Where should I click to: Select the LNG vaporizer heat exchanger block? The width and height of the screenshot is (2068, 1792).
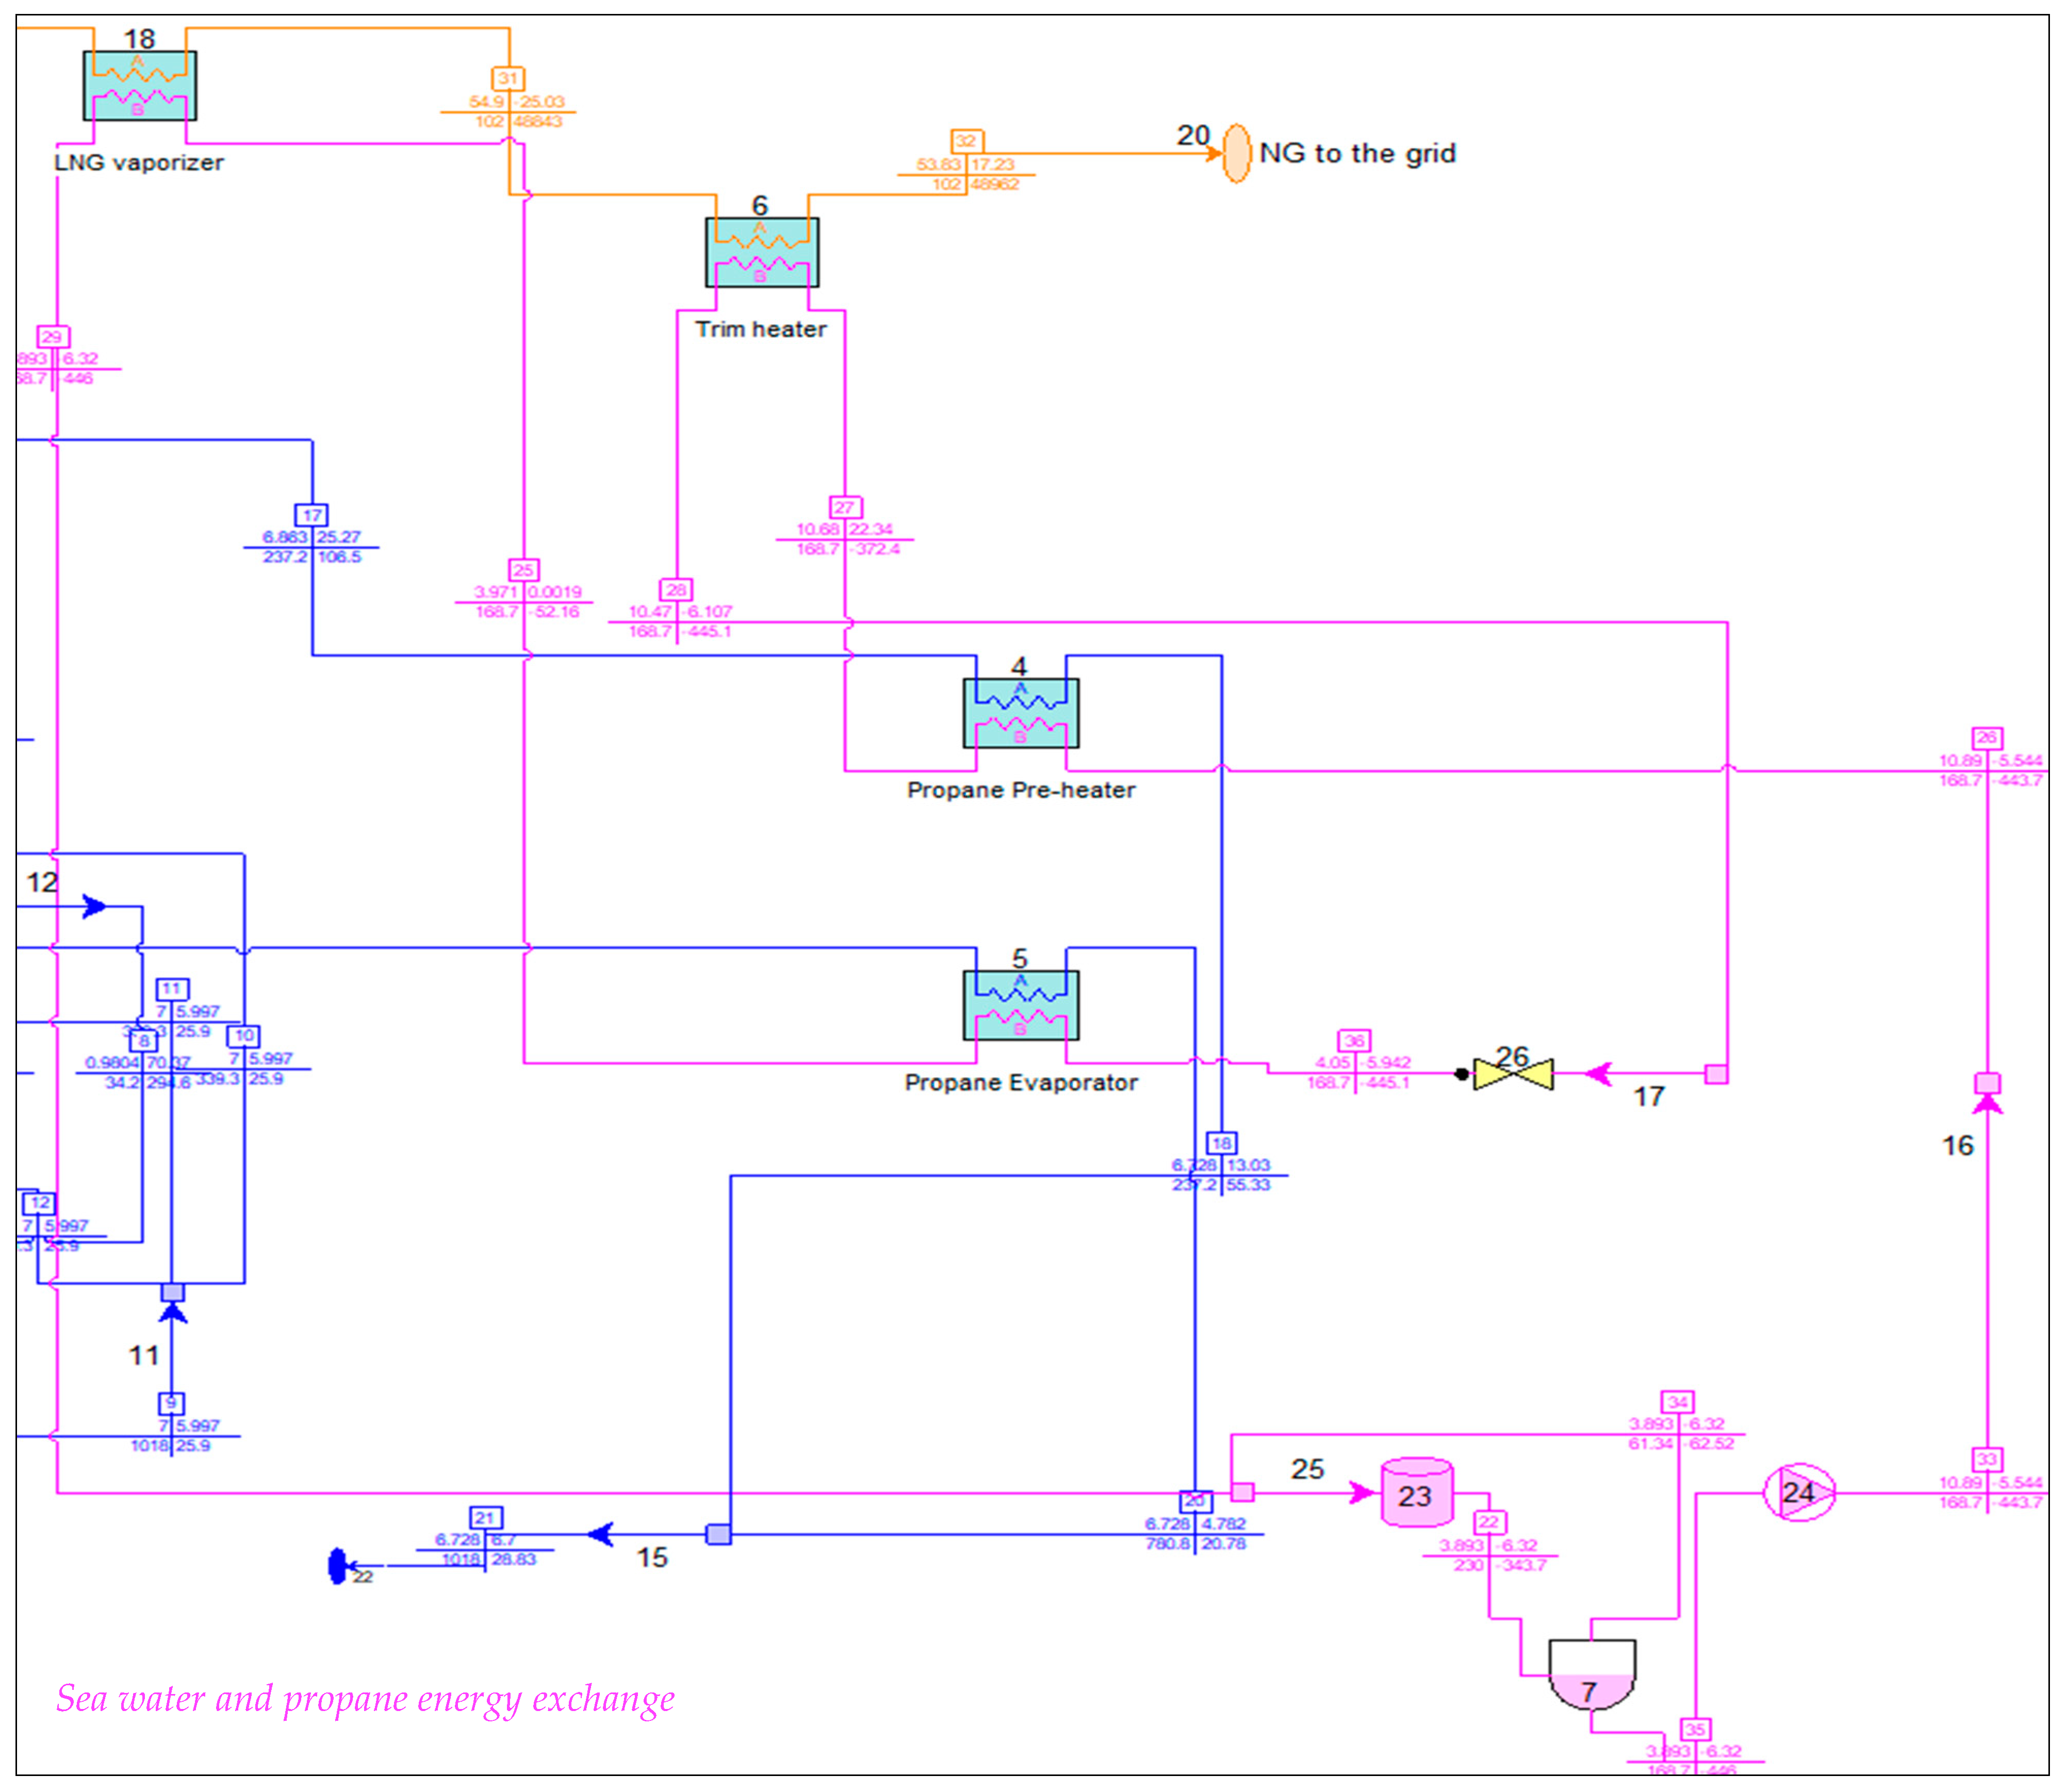(x=139, y=85)
